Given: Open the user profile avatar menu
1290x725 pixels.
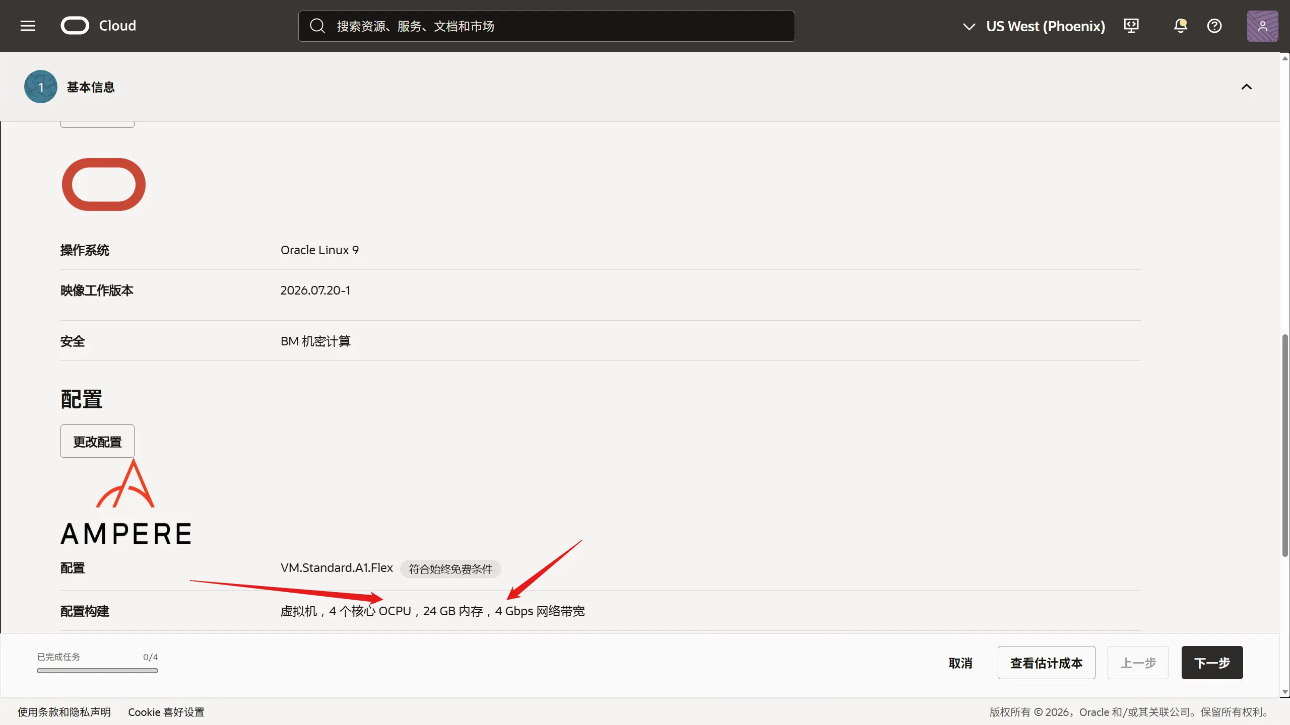Looking at the screenshot, I should [x=1262, y=26].
